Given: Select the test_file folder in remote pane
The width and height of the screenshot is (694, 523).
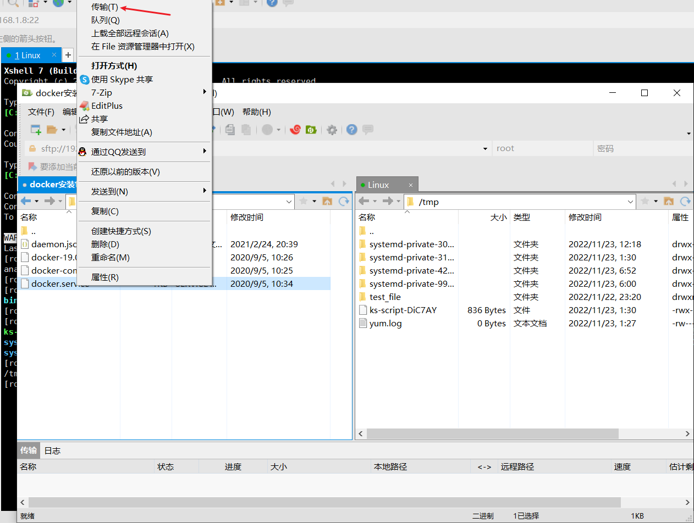Looking at the screenshot, I should [385, 297].
